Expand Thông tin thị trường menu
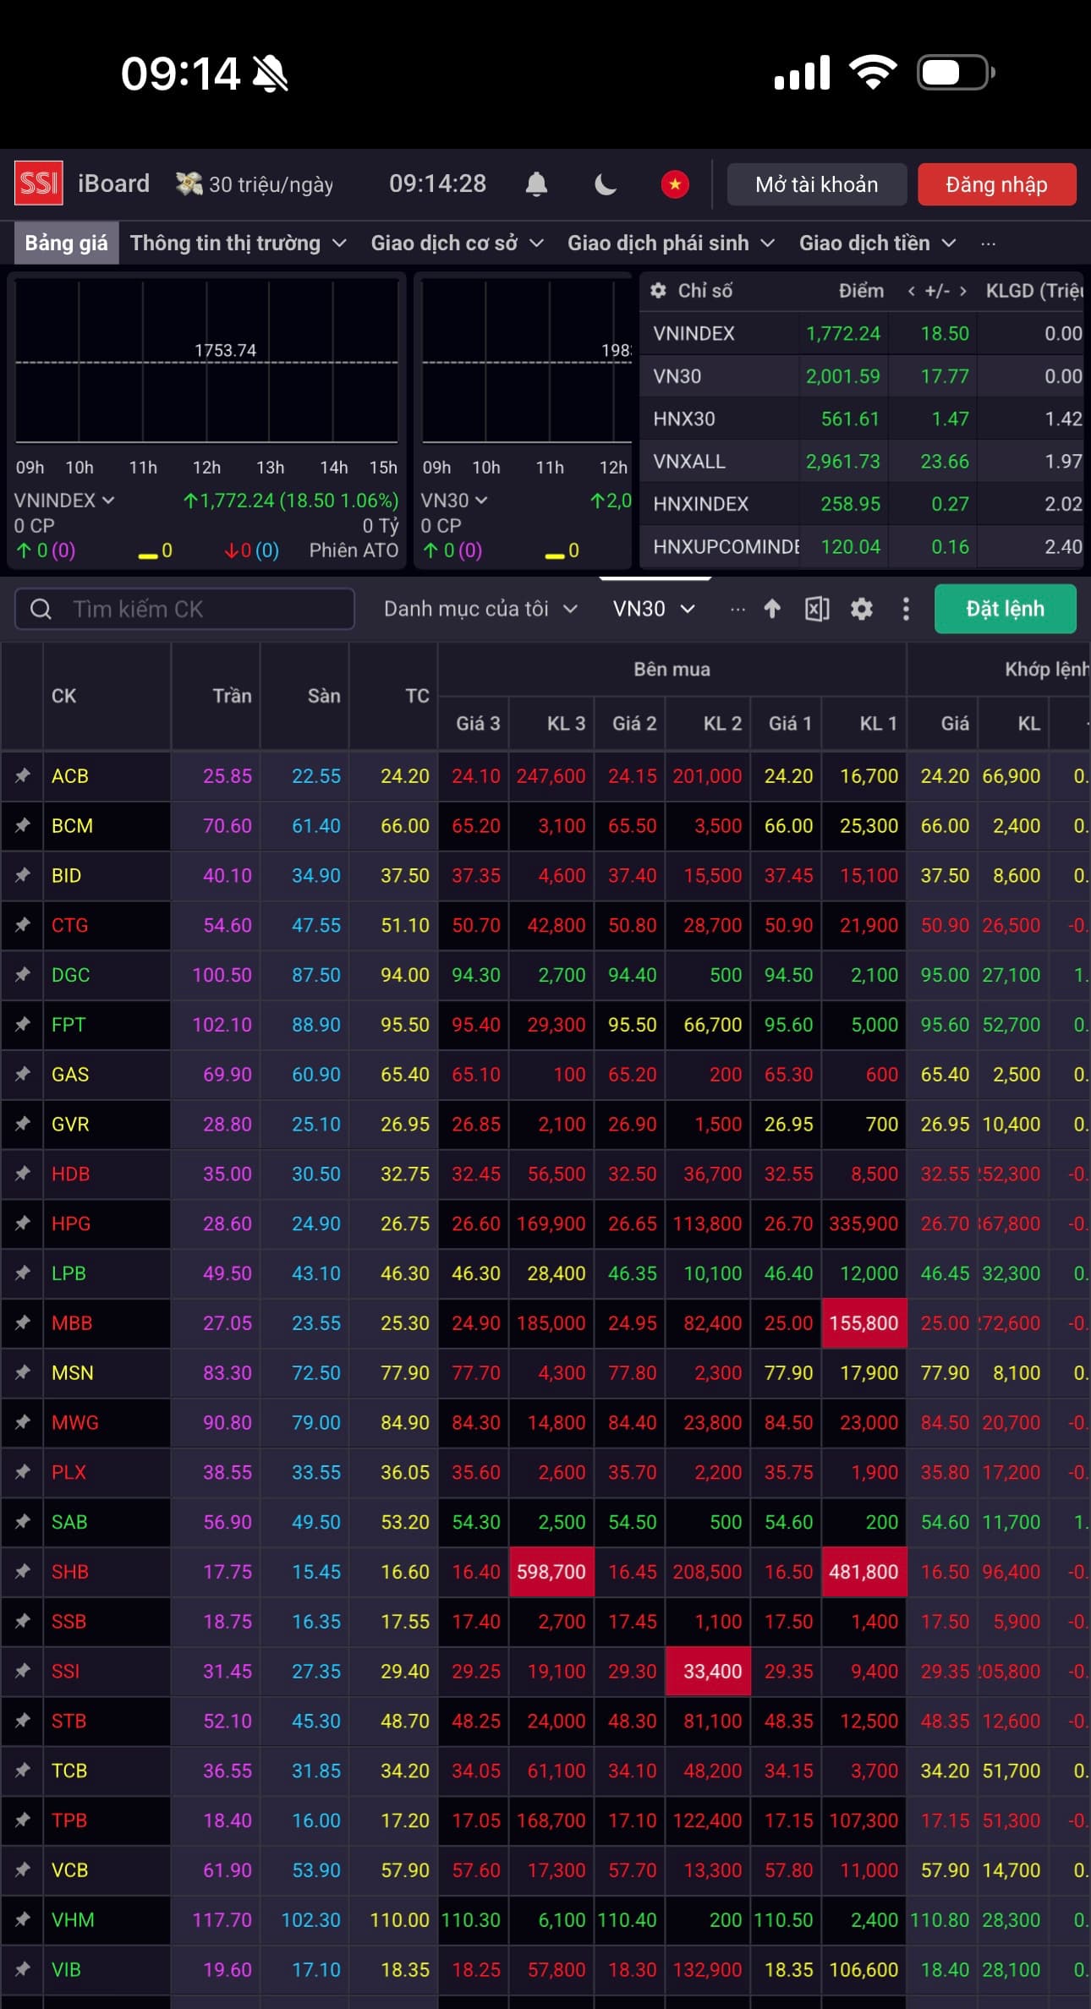This screenshot has height=2009, width=1091. click(x=238, y=244)
